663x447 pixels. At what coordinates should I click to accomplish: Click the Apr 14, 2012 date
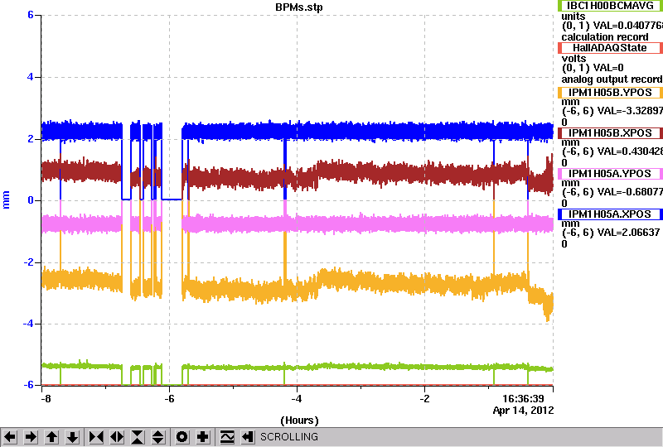click(x=523, y=411)
